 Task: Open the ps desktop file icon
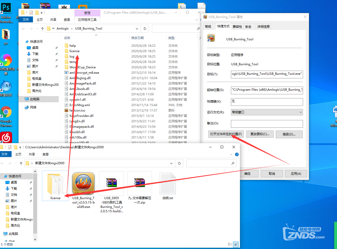6,37
